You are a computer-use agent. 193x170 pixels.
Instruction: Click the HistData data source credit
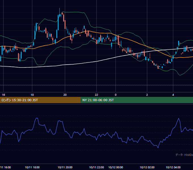pyautogui.click(x=184, y=155)
